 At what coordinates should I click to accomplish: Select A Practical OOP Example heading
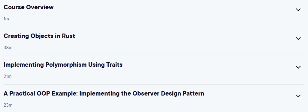(x=104, y=94)
